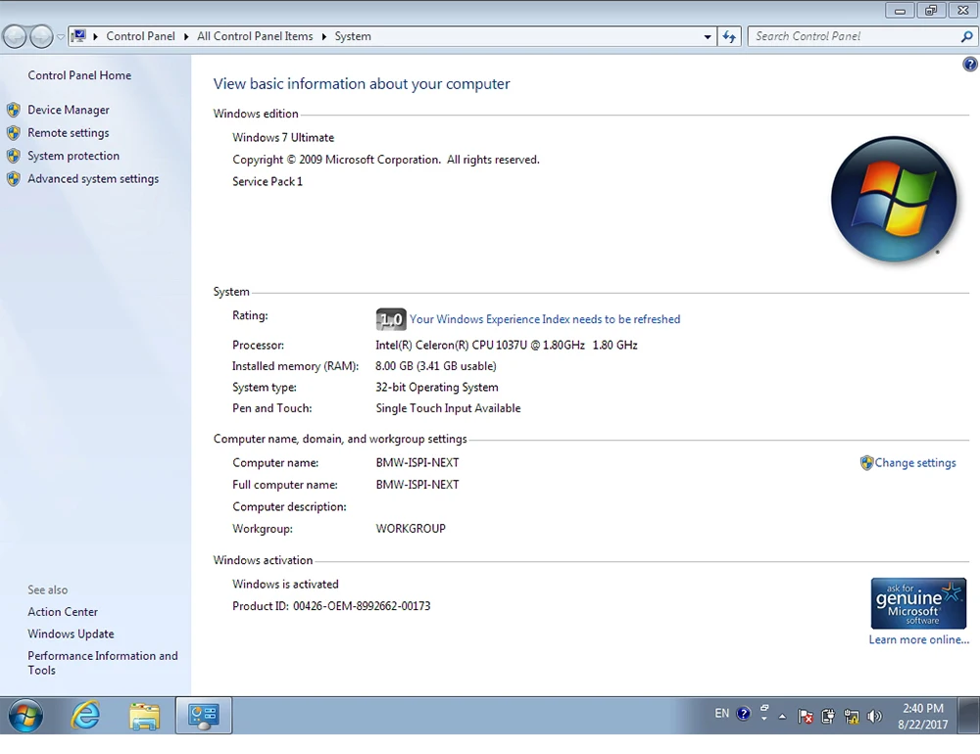The height and width of the screenshot is (754, 980).
Task: Open System protection link
Action: pos(73,156)
